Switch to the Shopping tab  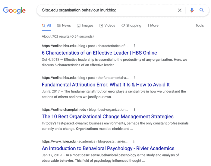click(x=131, y=26)
